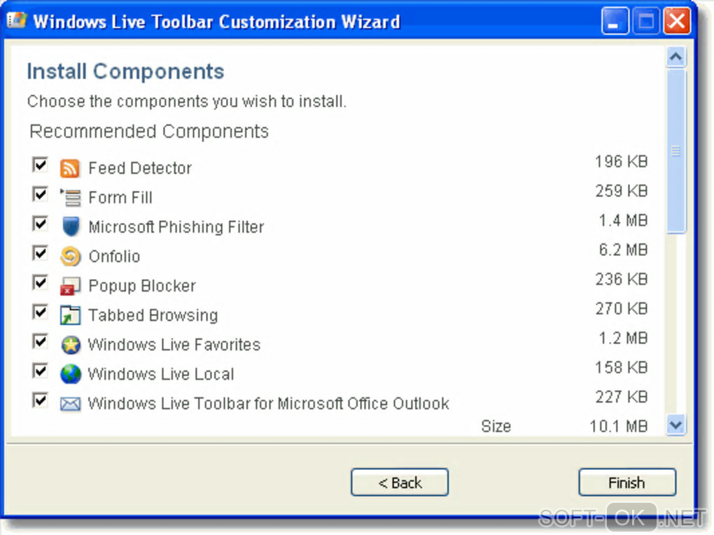Click the 6.2 MB size value

(624, 250)
